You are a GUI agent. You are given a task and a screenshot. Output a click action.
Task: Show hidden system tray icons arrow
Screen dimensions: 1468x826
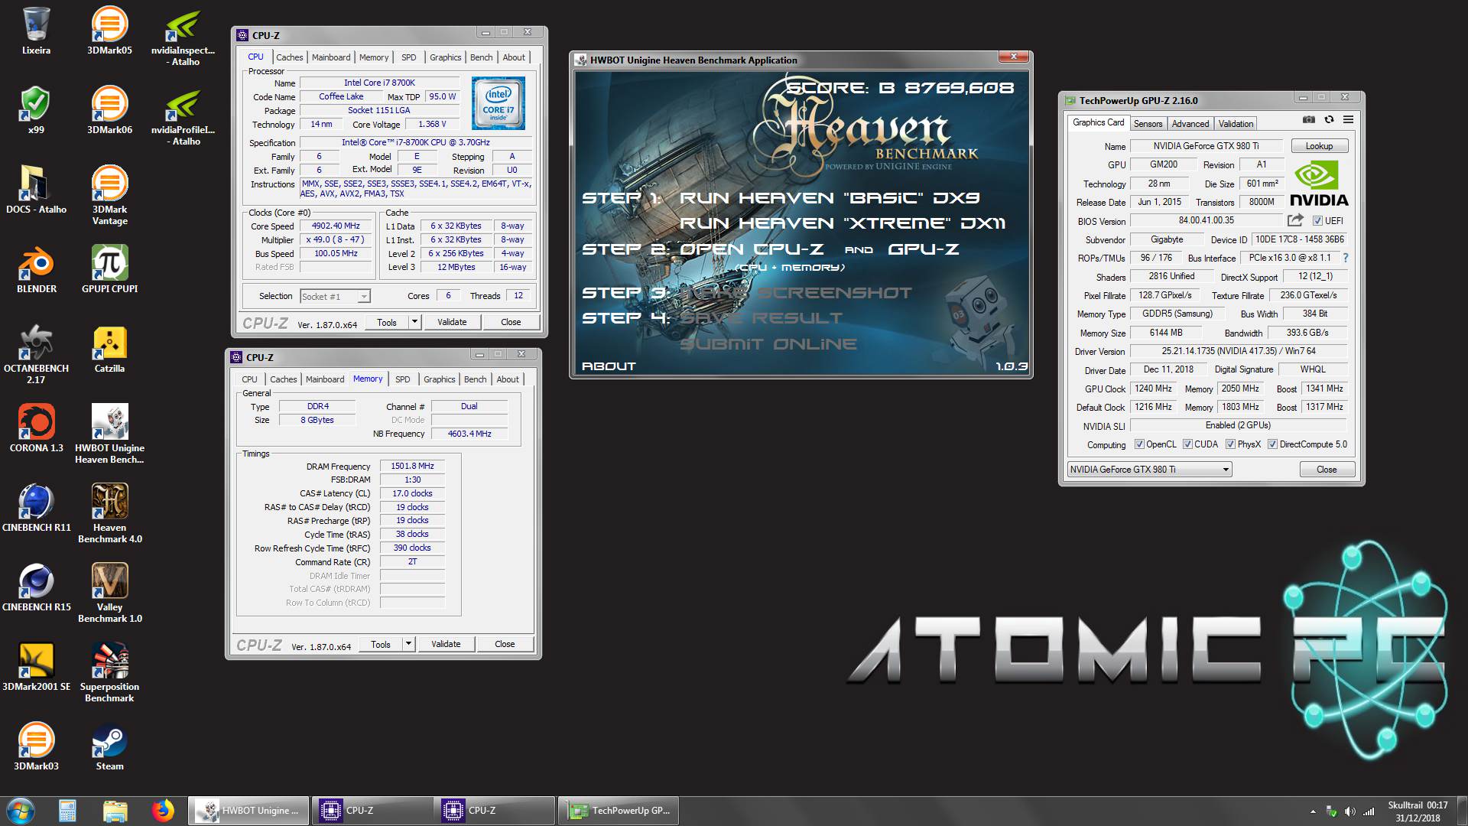click(x=1313, y=811)
